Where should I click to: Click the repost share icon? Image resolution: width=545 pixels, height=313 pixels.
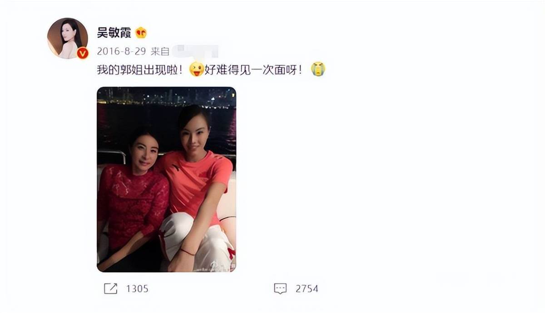[x=110, y=289]
